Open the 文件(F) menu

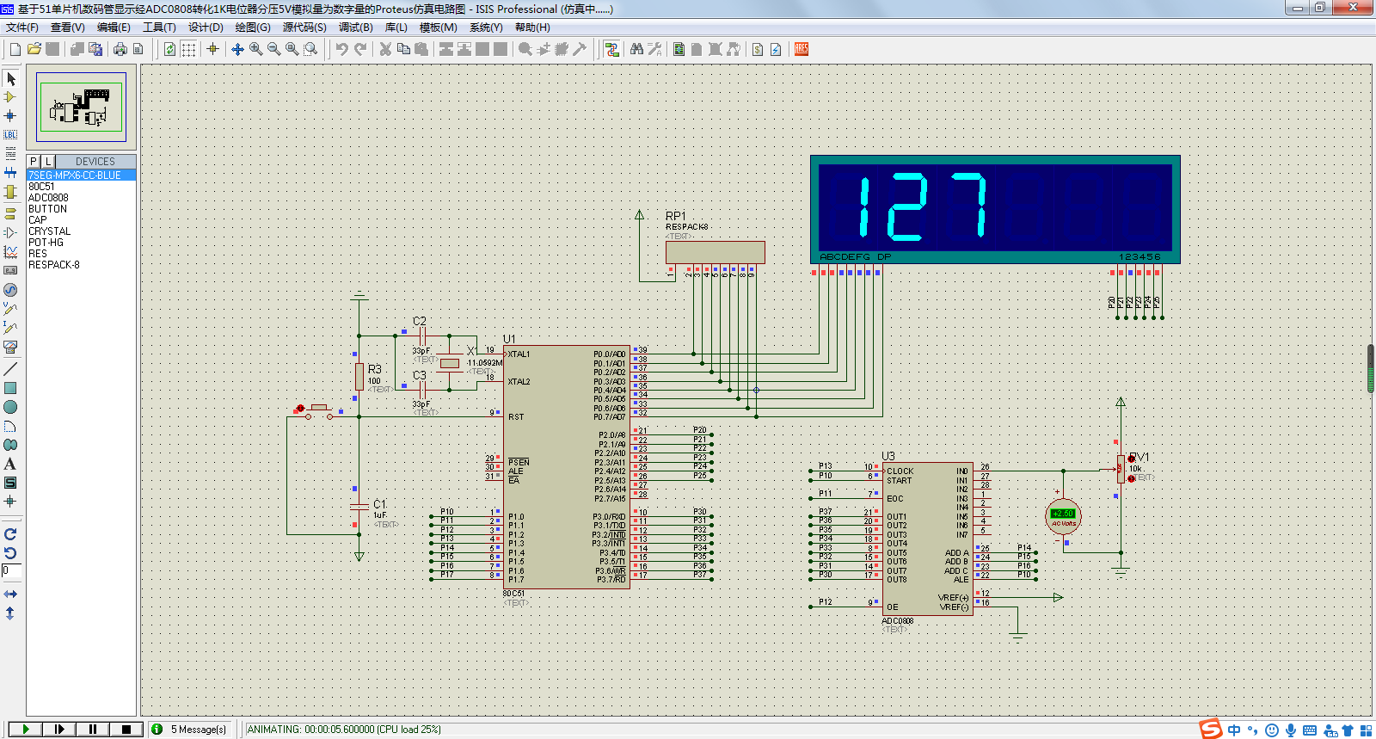tap(22, 28)
